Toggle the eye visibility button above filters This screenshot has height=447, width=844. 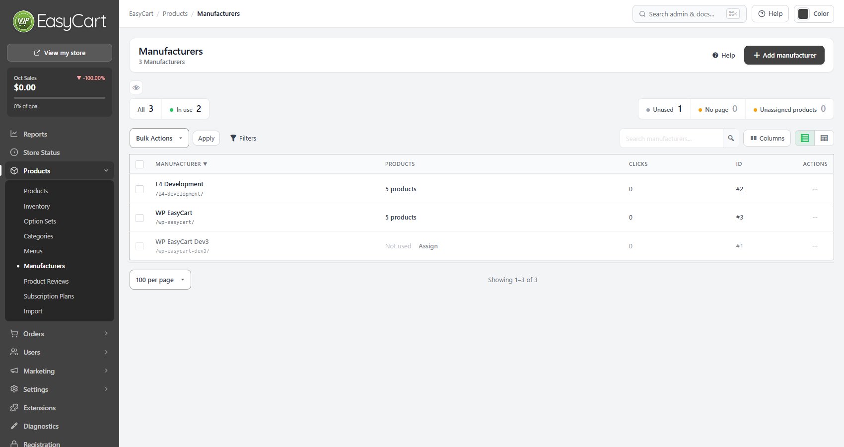pos(136,87)
